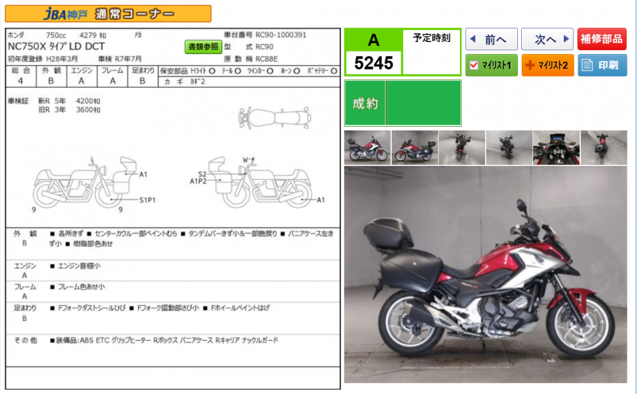Toggle the マイリスト1 checkbox
Image resolution: width=637 pixels, height=394 pixels.
coord(473,65)
